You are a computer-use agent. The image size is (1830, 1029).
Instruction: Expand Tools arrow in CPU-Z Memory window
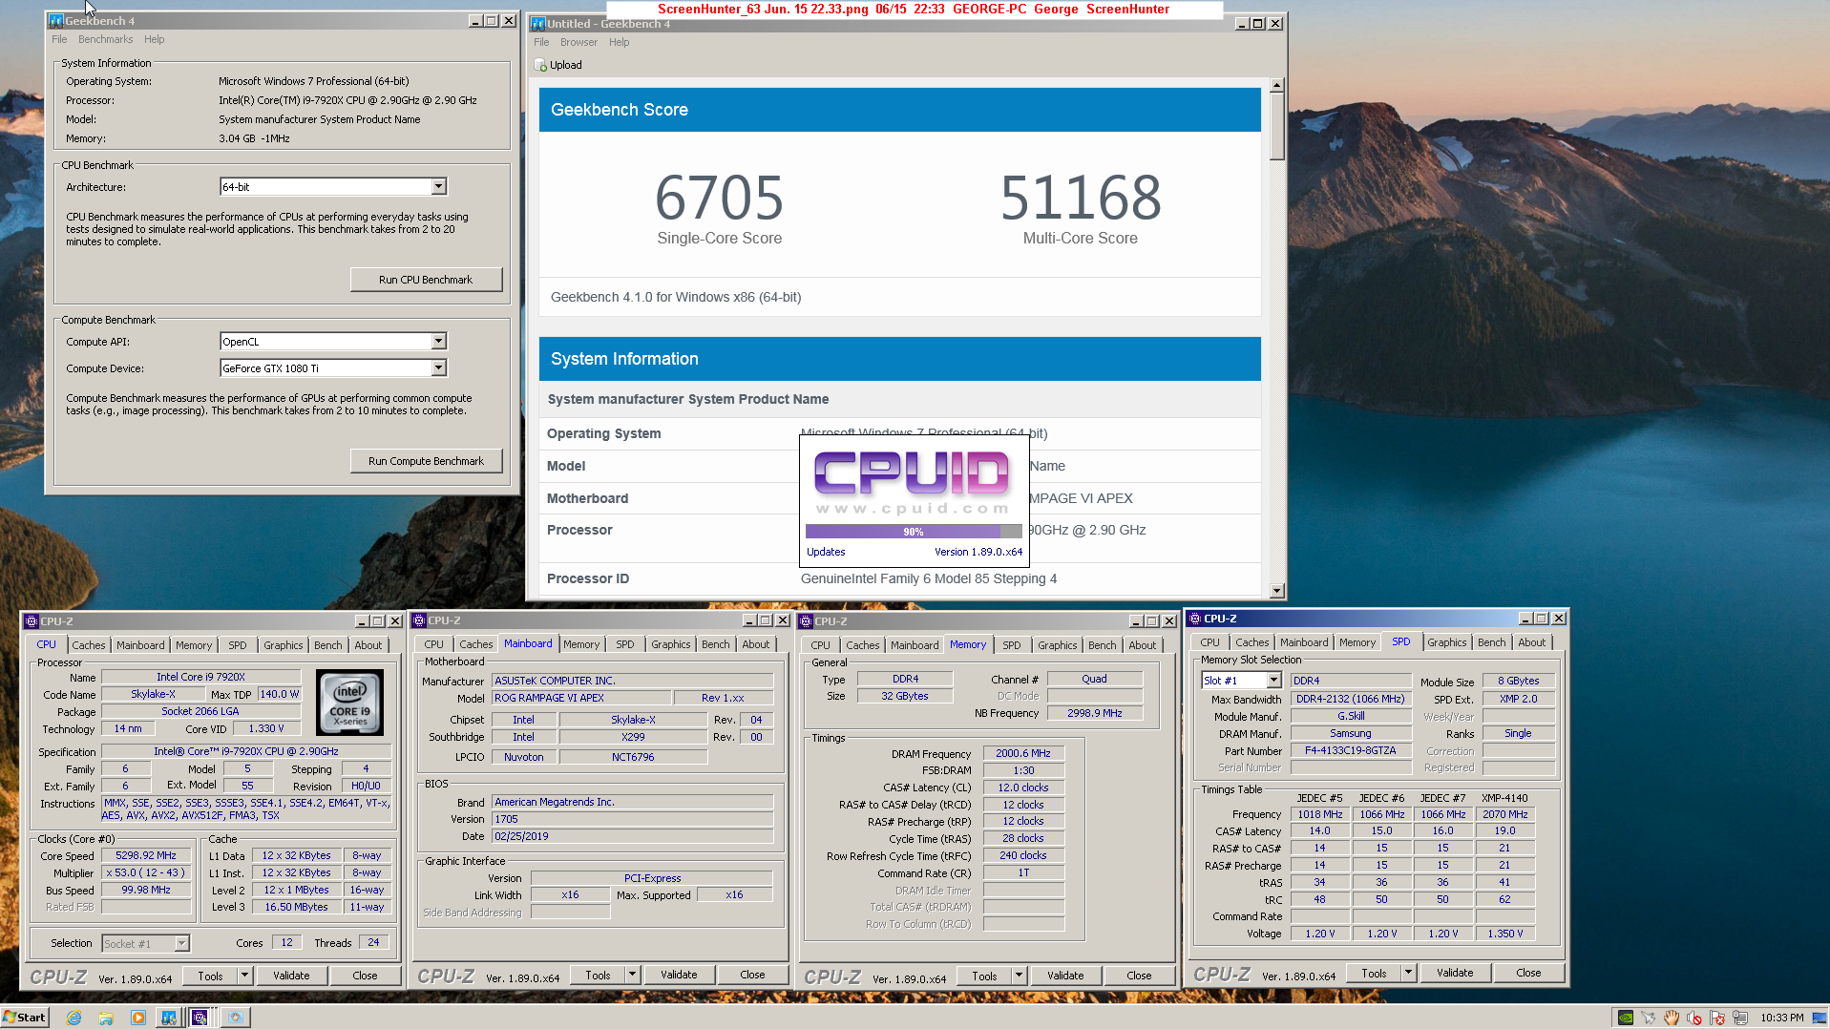click(x=1020, y=976)
